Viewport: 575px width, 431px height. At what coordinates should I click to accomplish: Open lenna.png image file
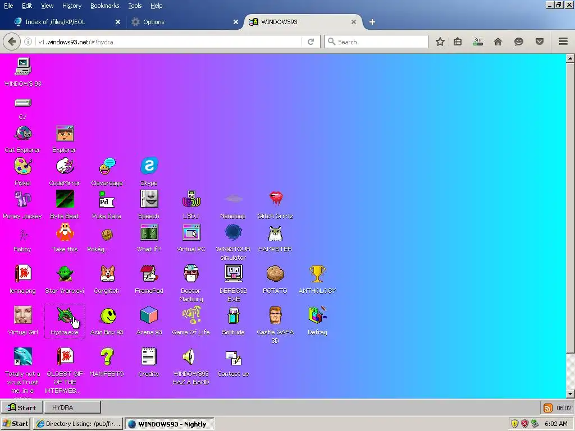[22, 273]
